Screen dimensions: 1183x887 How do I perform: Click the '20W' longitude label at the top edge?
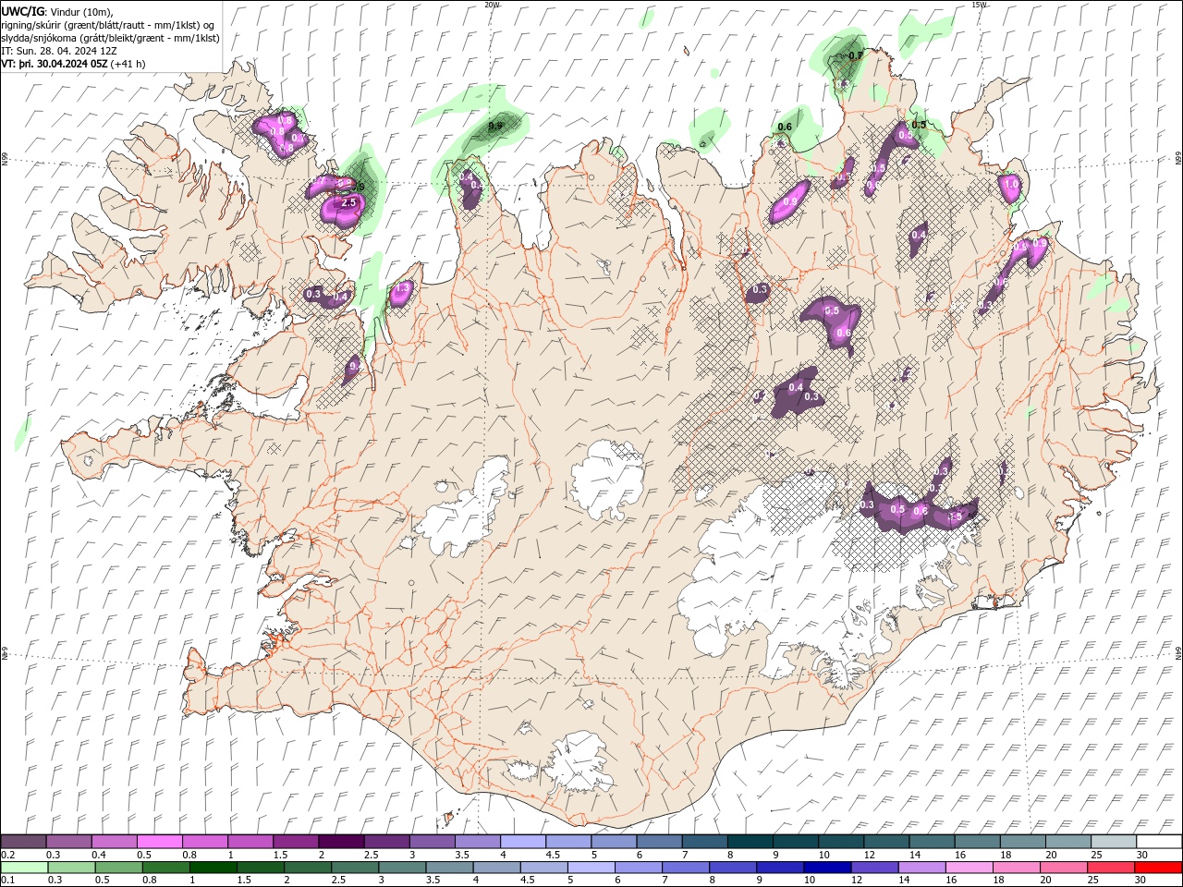tap(492, 5)
